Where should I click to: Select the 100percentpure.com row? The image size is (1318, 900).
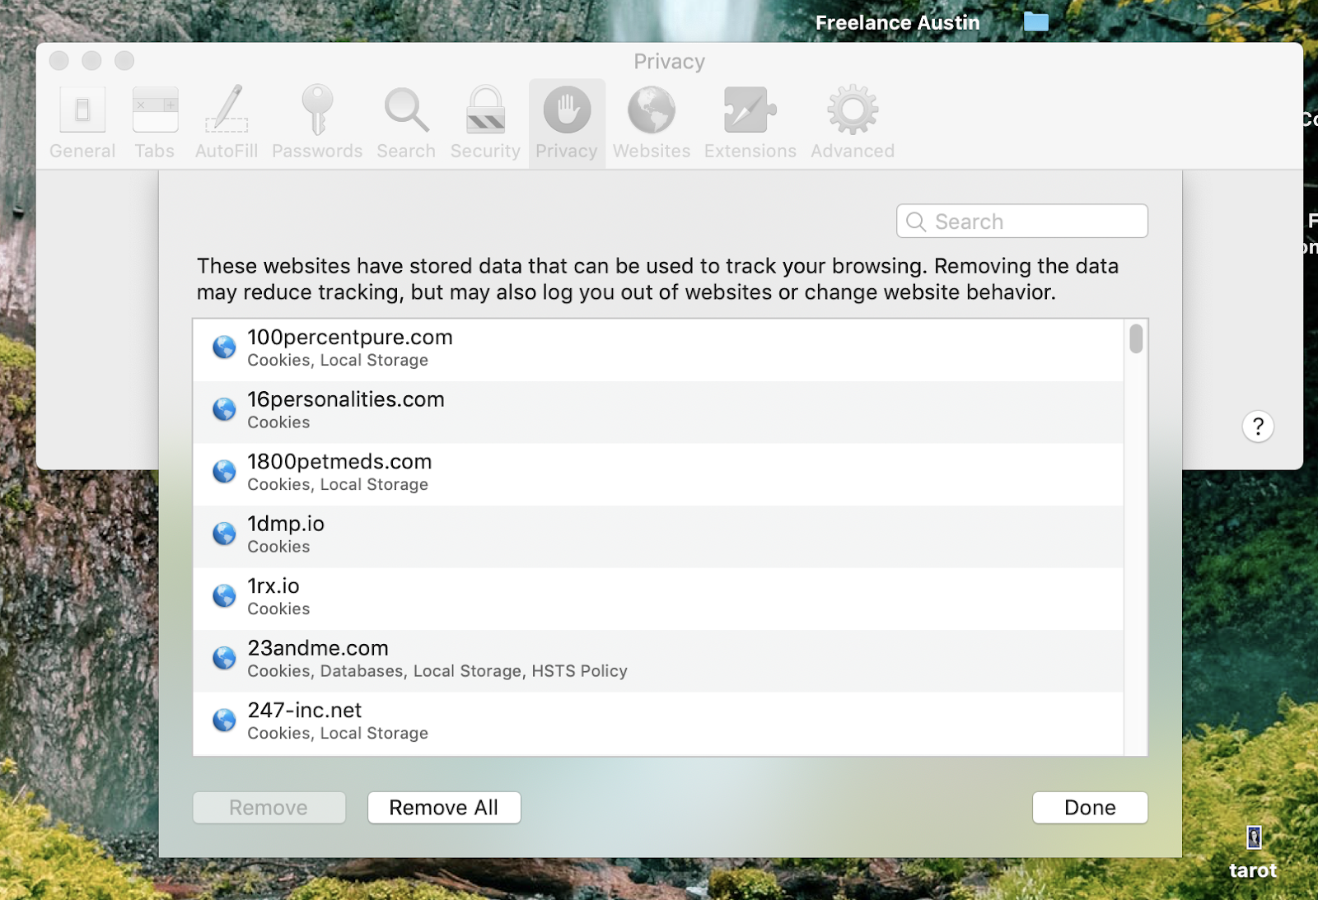point(658,350)
